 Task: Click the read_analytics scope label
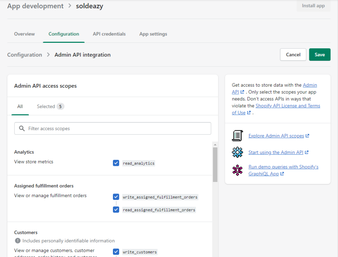138,163
